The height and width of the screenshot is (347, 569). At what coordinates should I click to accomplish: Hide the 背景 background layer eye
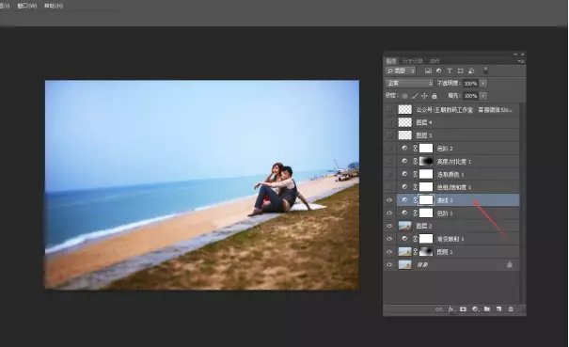click(389, 264)
